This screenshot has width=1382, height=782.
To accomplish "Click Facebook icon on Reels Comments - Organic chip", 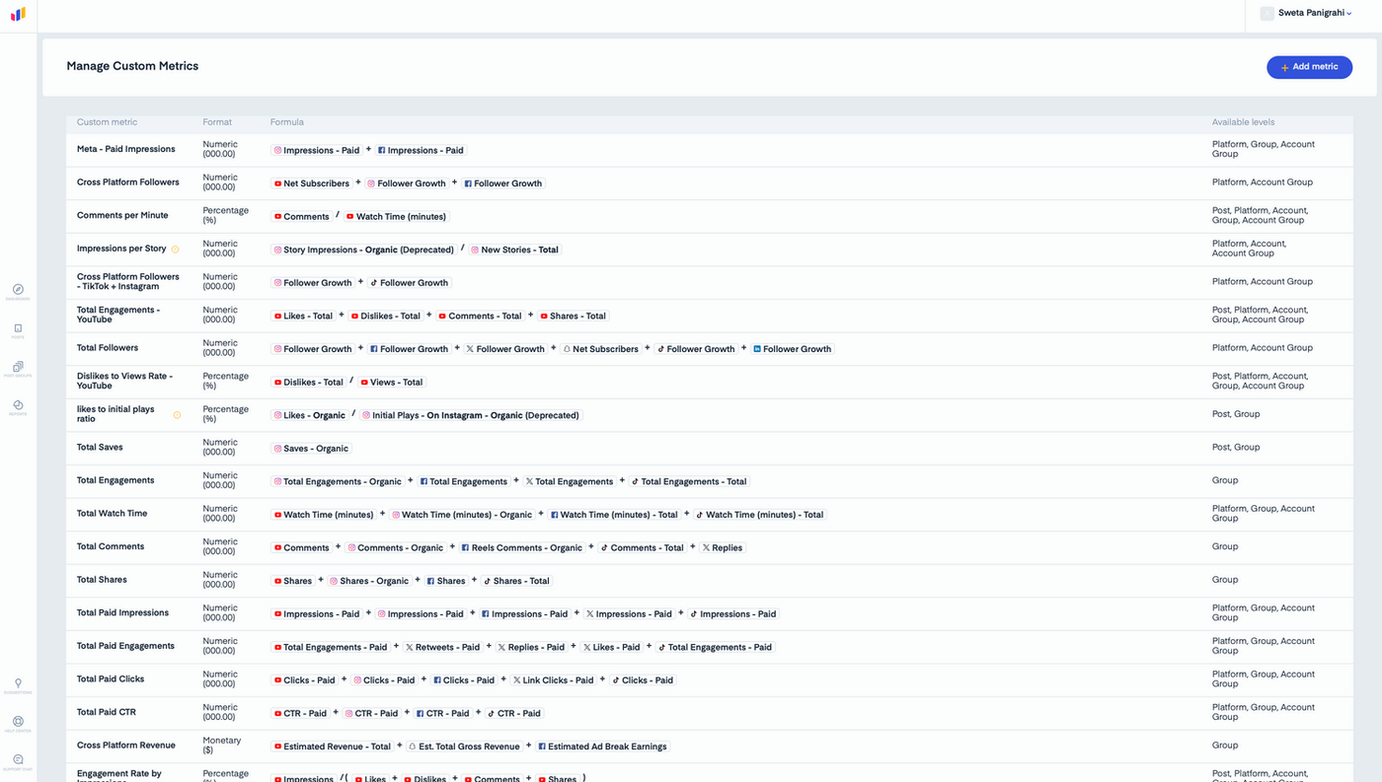I will click(x=465, y=548).
